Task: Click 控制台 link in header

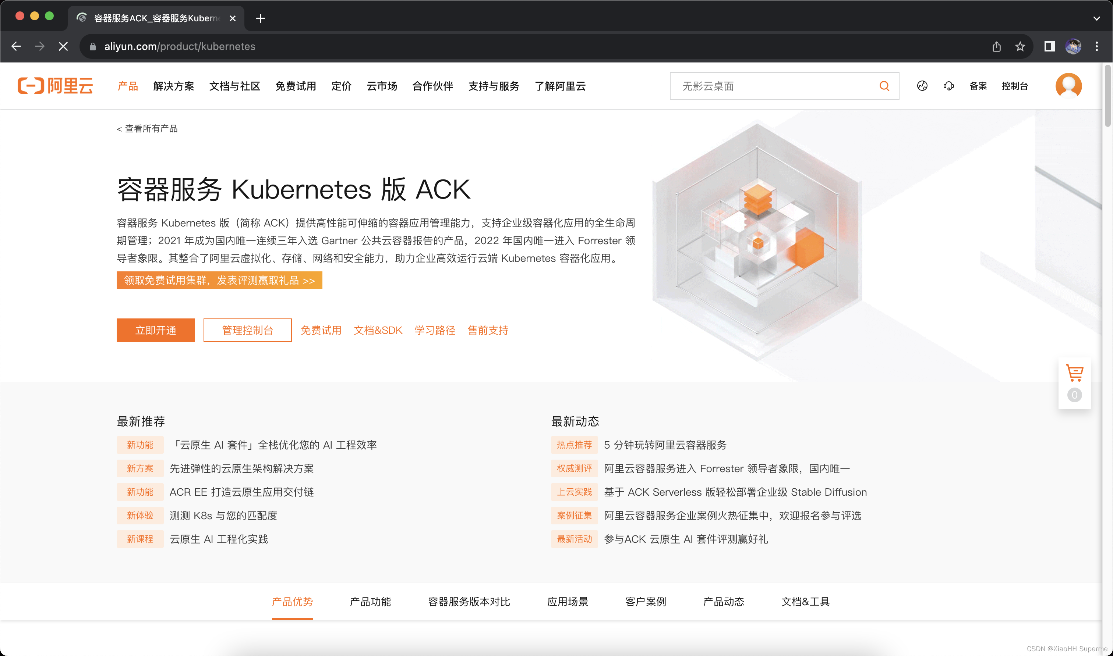Action: pyautogui.click(x=1015, y=86)
